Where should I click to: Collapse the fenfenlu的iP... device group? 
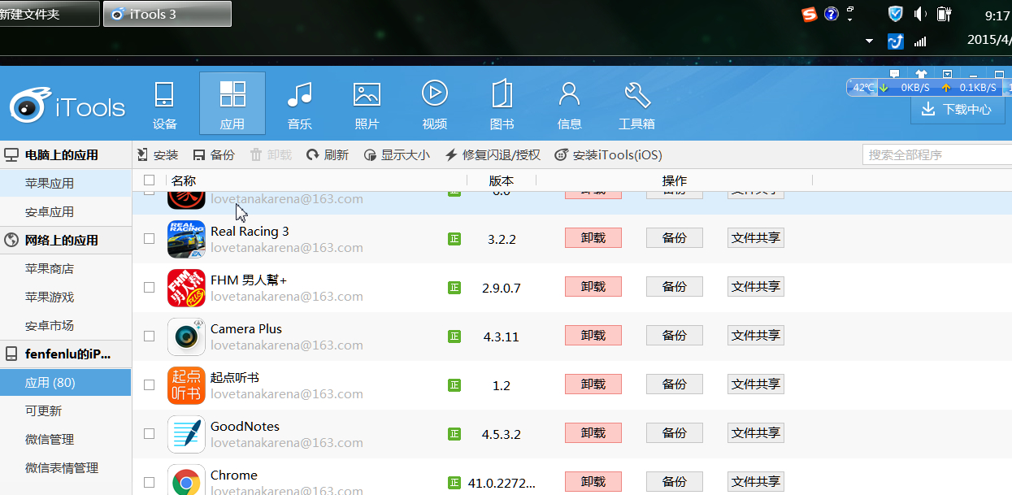pos(65,354)
